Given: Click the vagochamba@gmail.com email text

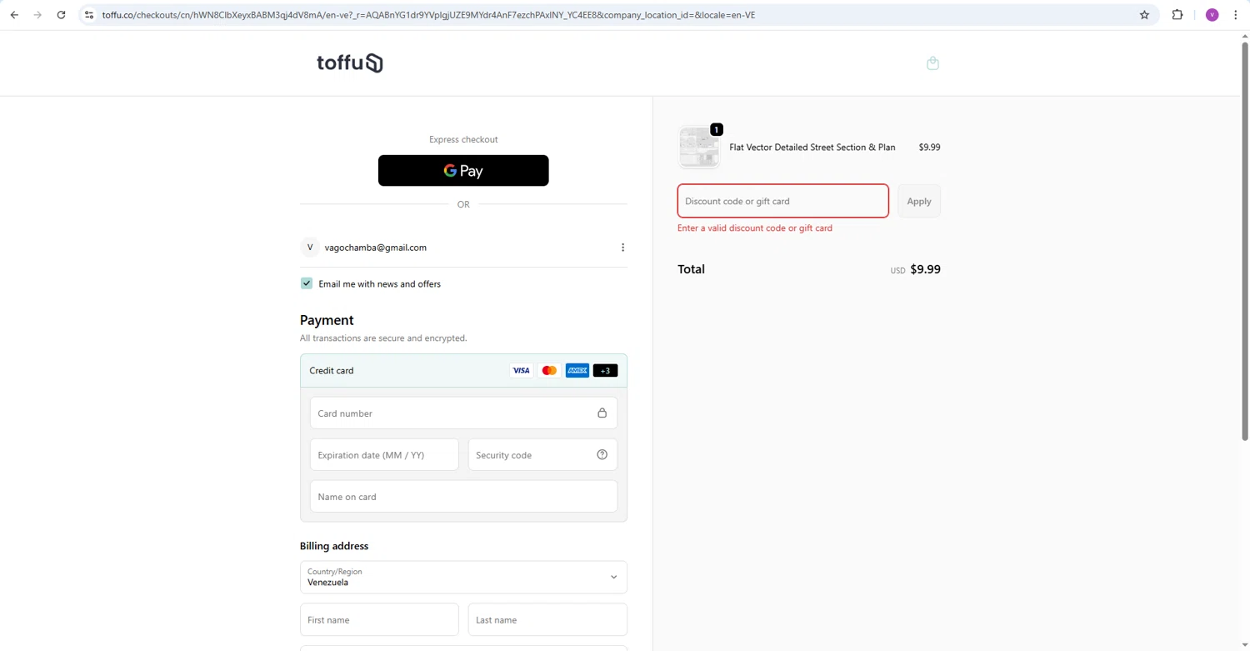Looking at the screenshot, I should (376, 248).
